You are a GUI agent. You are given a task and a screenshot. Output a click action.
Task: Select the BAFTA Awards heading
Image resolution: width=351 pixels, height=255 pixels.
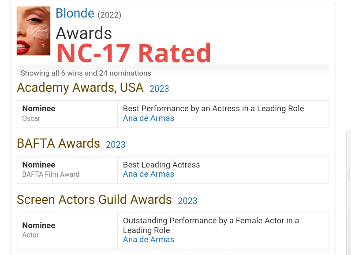click(58, 144)
